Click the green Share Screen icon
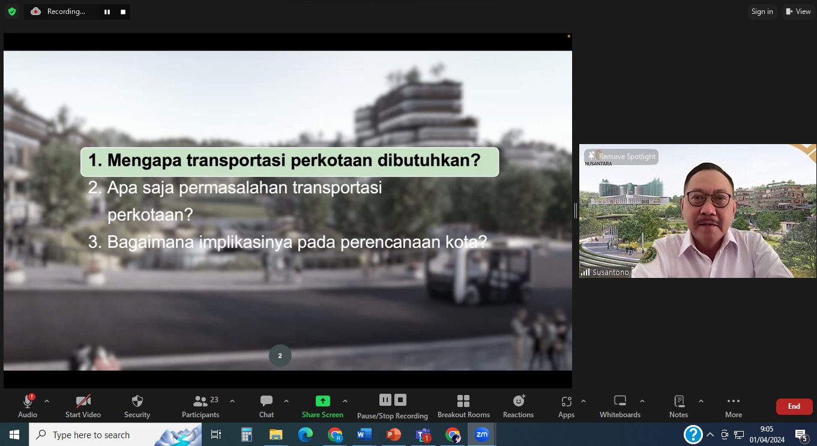Image resolution: width=817 pixels, height=446 pixels. tap(323, 401)
